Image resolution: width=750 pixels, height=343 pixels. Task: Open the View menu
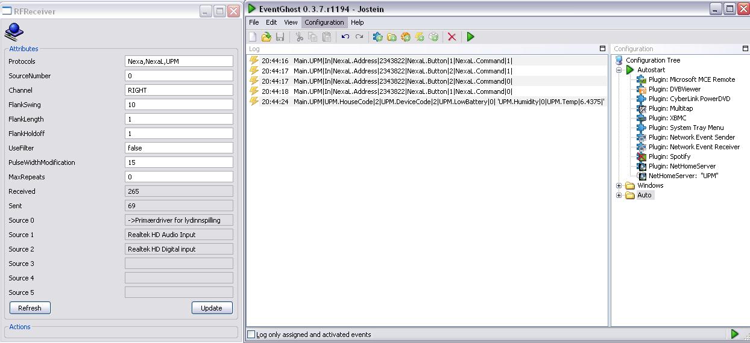[291, 22]
